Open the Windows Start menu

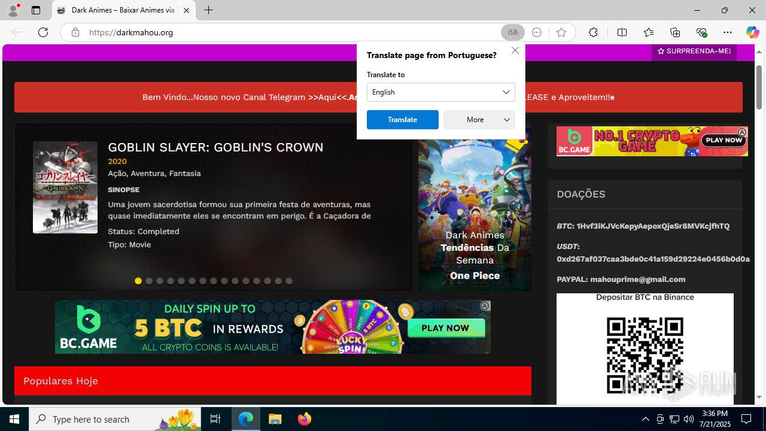tap(14, 419)
